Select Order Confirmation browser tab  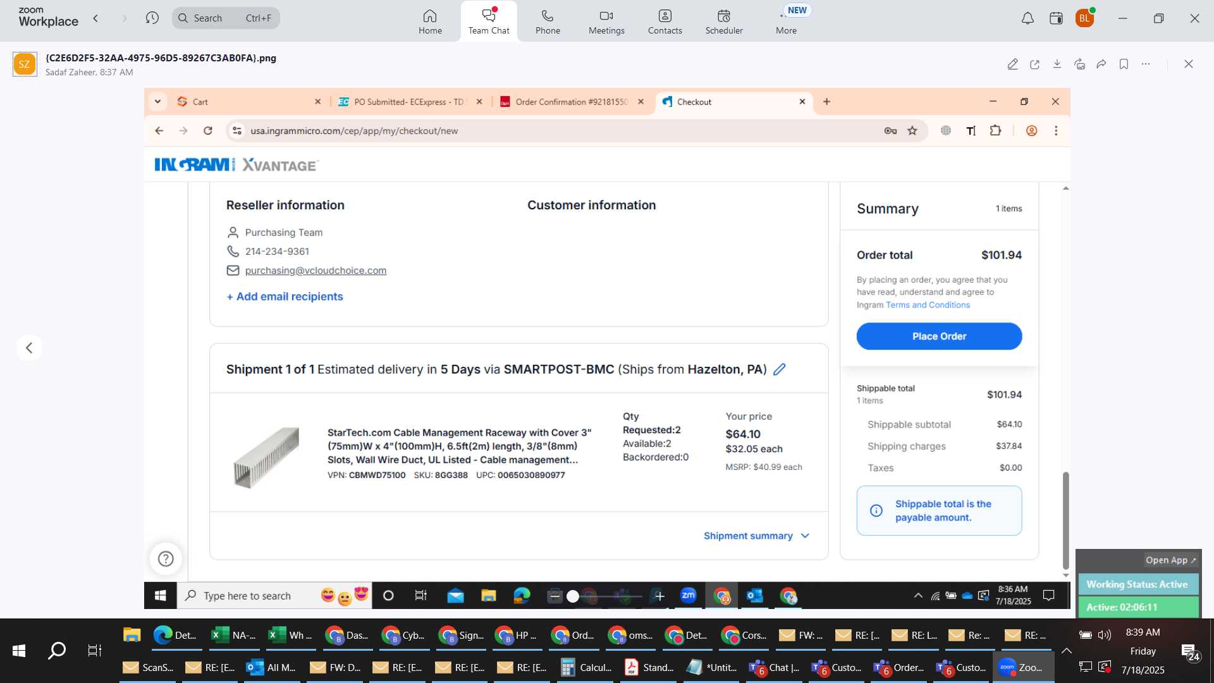[572, 102]
